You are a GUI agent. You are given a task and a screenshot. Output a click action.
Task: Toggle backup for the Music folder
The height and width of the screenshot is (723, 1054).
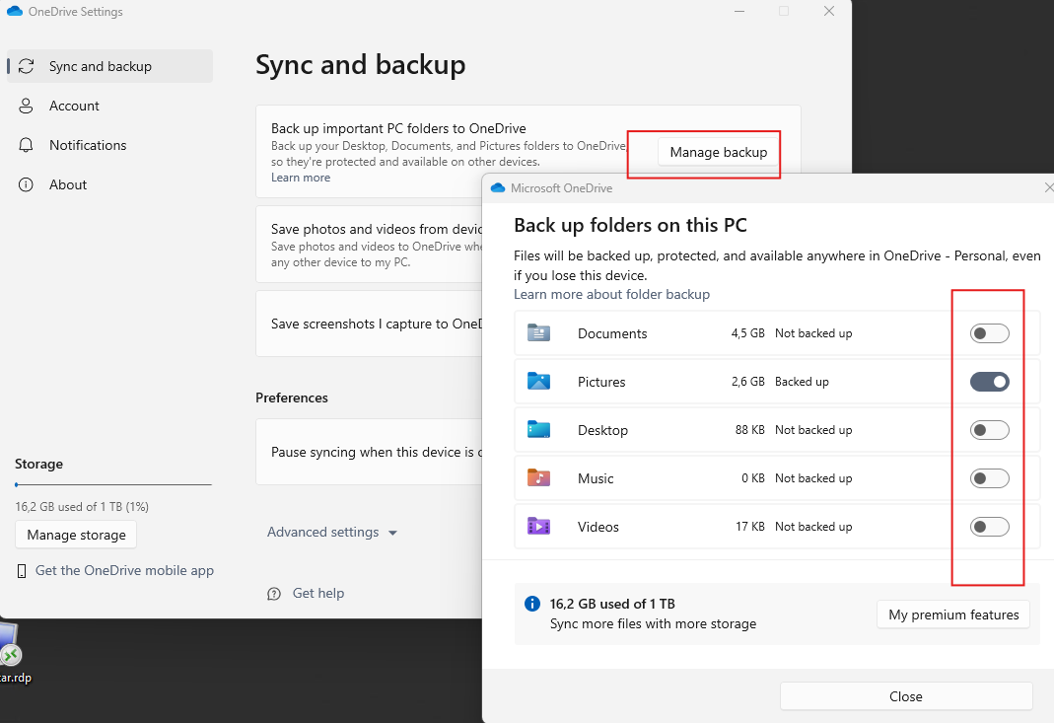(990, 478)
